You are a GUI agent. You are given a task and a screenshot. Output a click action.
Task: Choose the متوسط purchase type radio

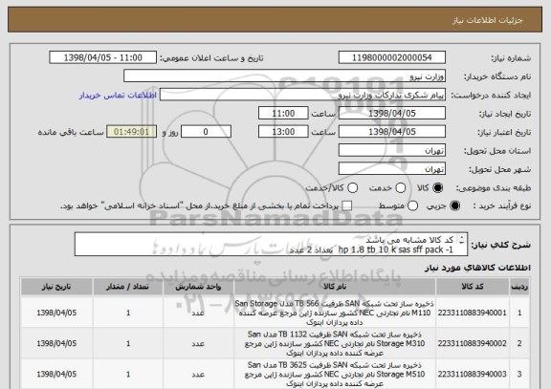click(412, 205)
